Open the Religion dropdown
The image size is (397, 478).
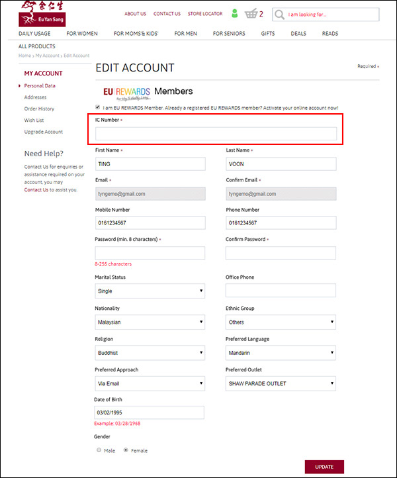click(x=150, y=353)
